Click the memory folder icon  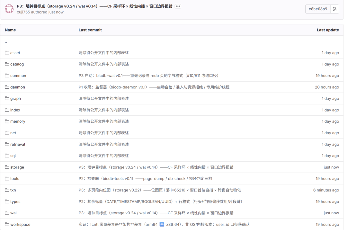7,121
